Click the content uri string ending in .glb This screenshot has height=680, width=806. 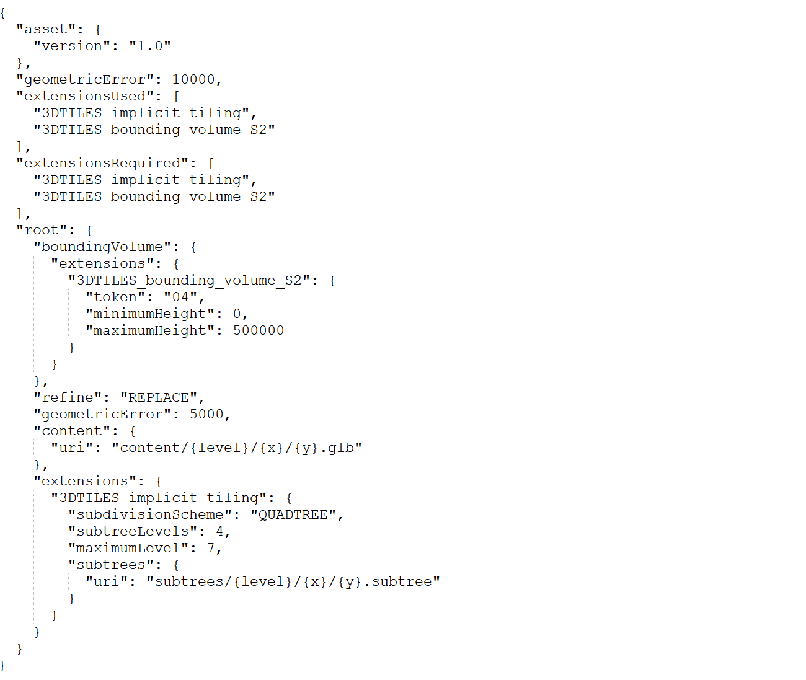point(237,448)
